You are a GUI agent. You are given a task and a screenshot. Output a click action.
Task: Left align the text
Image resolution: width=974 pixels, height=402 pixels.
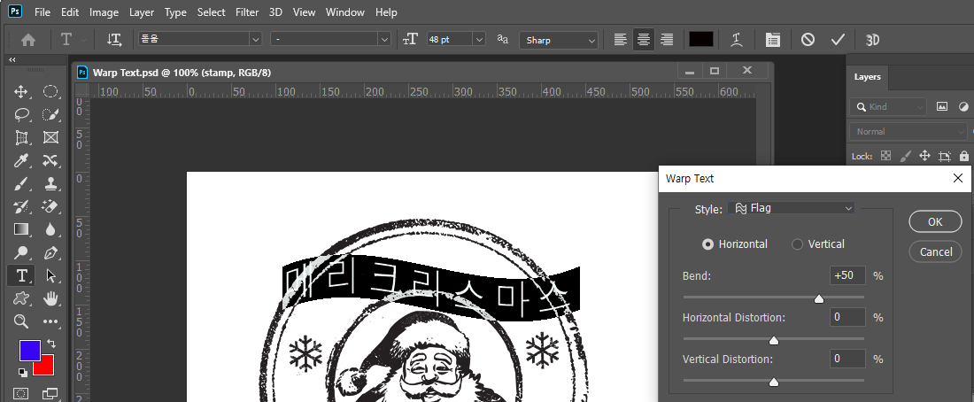click(620, 40)
